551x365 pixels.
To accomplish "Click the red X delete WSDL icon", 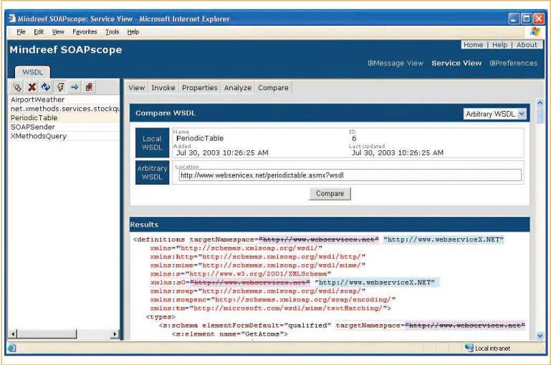I will coord(32,87).
